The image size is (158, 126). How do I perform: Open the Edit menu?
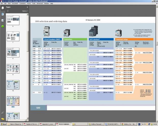pos(5,3)
